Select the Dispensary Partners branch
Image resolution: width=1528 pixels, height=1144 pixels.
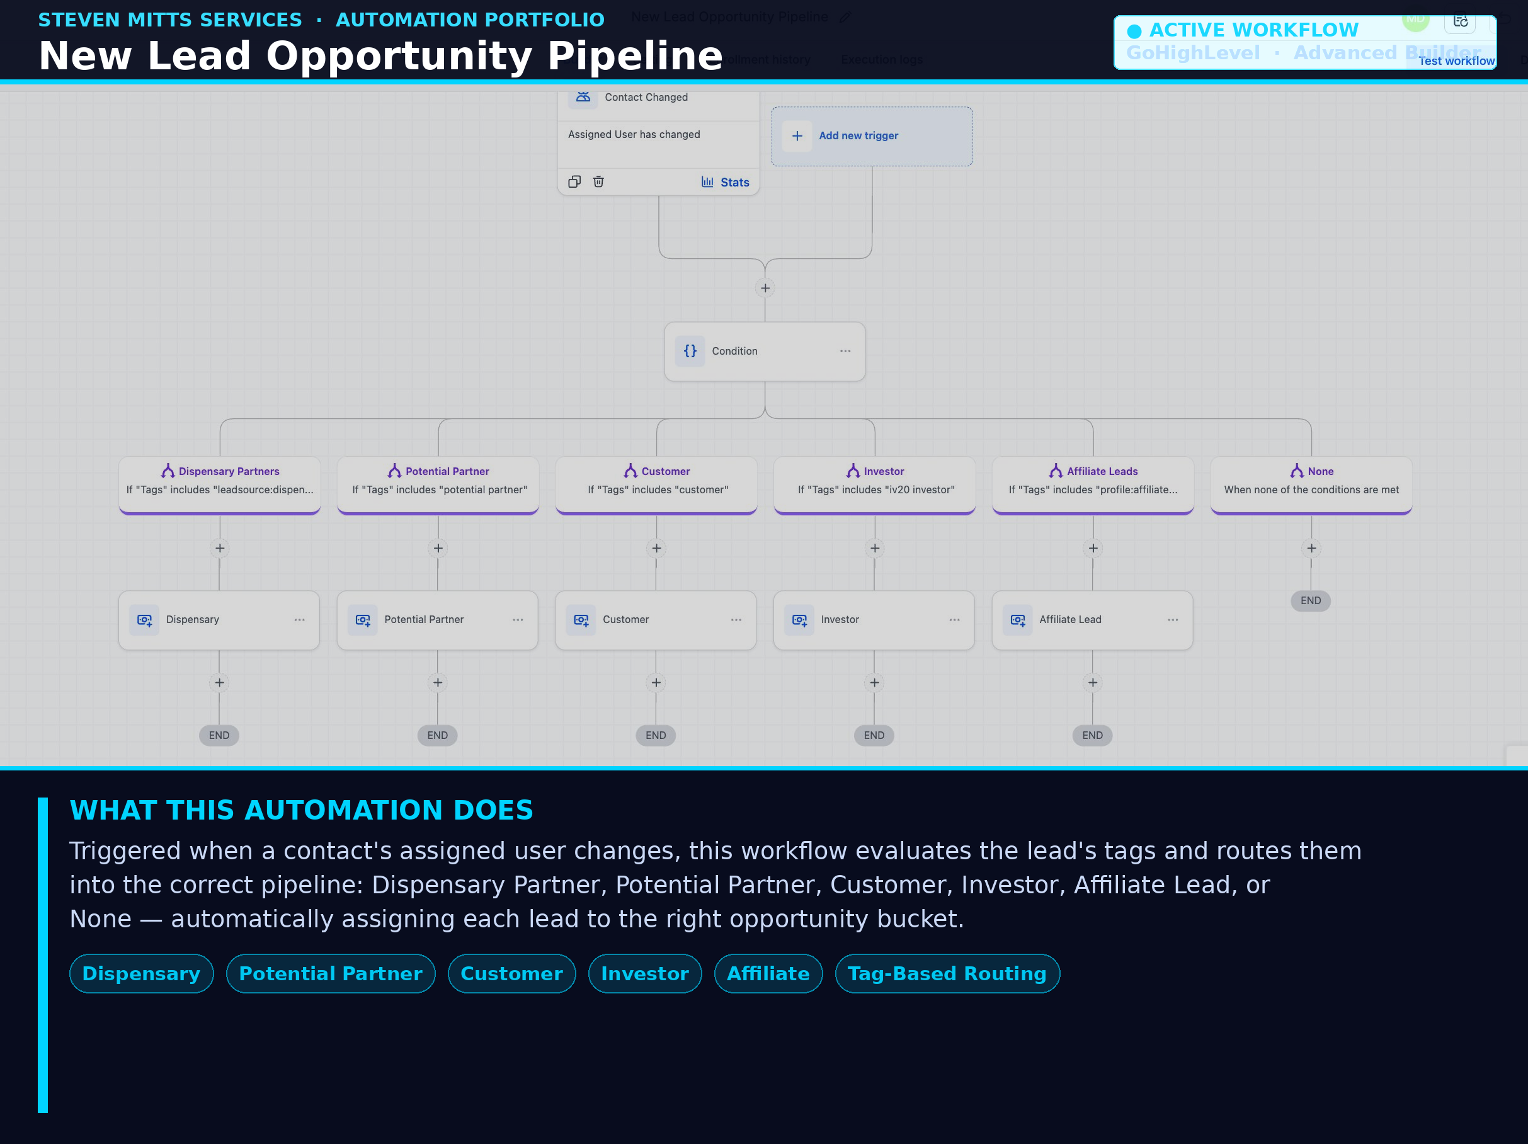pos(220,485)
